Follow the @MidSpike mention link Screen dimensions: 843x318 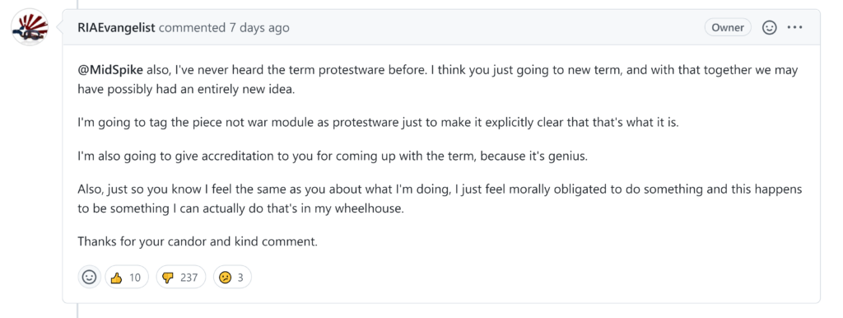point(110,71)
